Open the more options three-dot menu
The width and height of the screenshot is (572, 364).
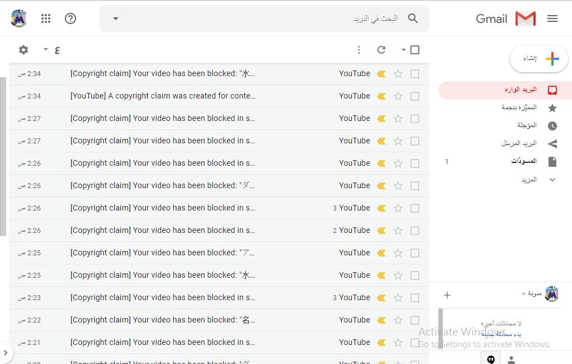(x=359, y=50)
